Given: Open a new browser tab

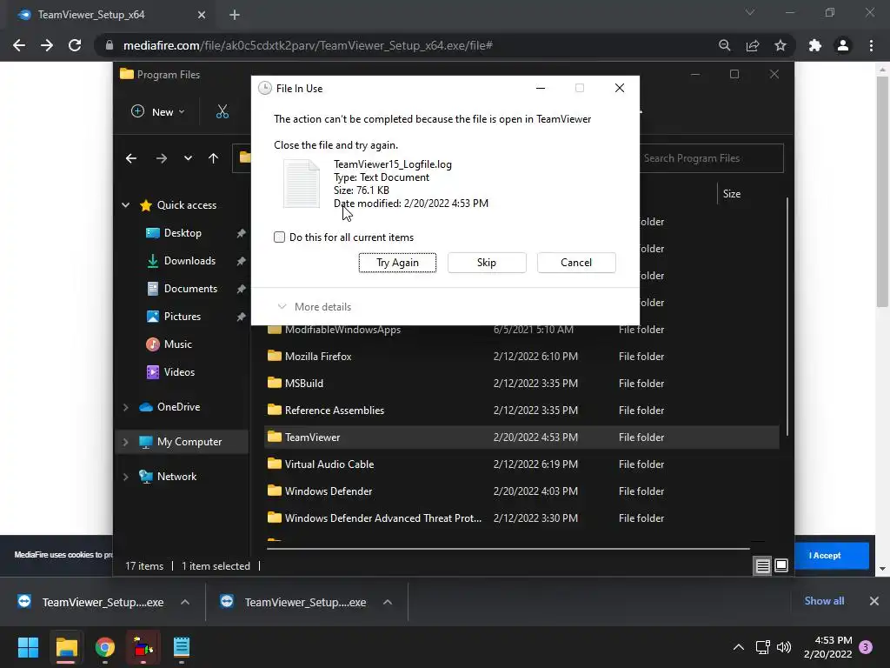Looking at the screenshot, I should point(235,15).
